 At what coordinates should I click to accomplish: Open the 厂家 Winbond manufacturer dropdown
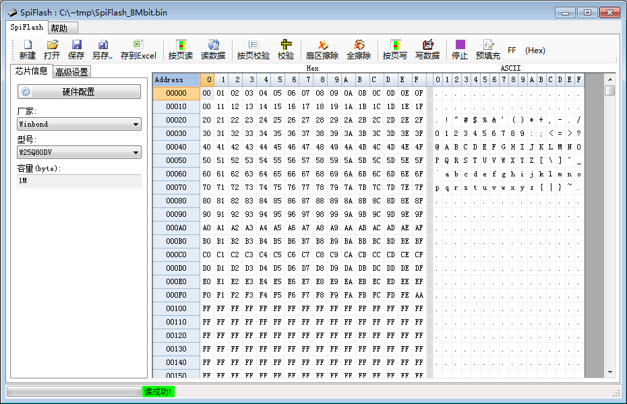tap(79, 124)
